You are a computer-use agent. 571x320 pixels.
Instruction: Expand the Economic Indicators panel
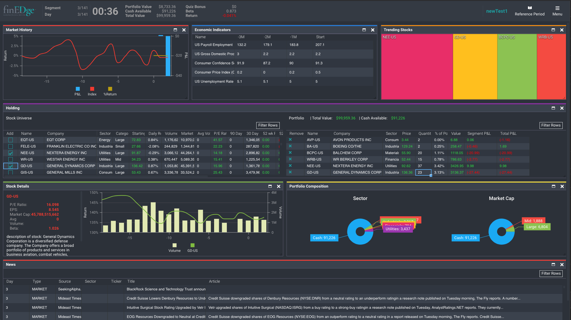coord(364,30)
